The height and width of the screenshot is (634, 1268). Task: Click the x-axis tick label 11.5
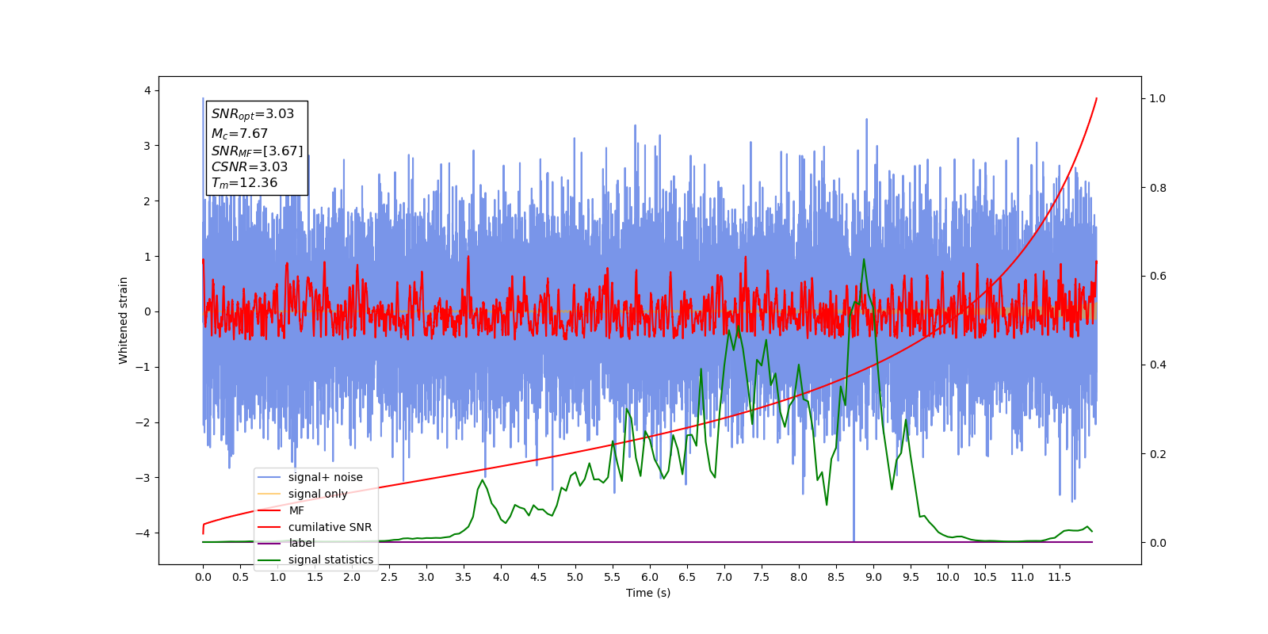[x=1060, y=577]
